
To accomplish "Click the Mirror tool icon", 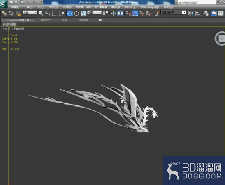I will click(x=191, y=13).
